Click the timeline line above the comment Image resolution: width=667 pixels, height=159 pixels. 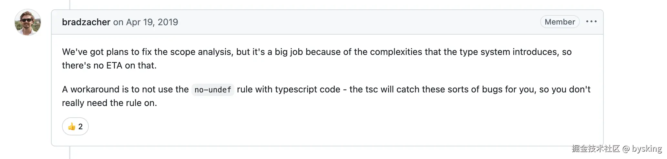(x=70, y=4)
